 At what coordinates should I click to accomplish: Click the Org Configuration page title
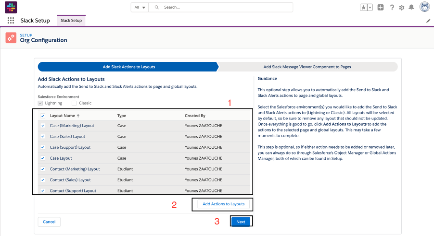tap(43, 40)
